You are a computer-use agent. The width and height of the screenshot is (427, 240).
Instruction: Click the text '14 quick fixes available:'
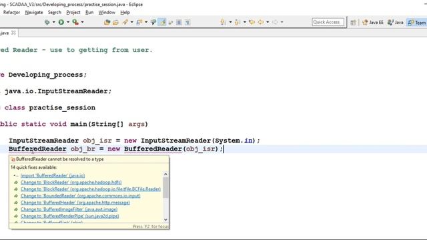point(33,167)
